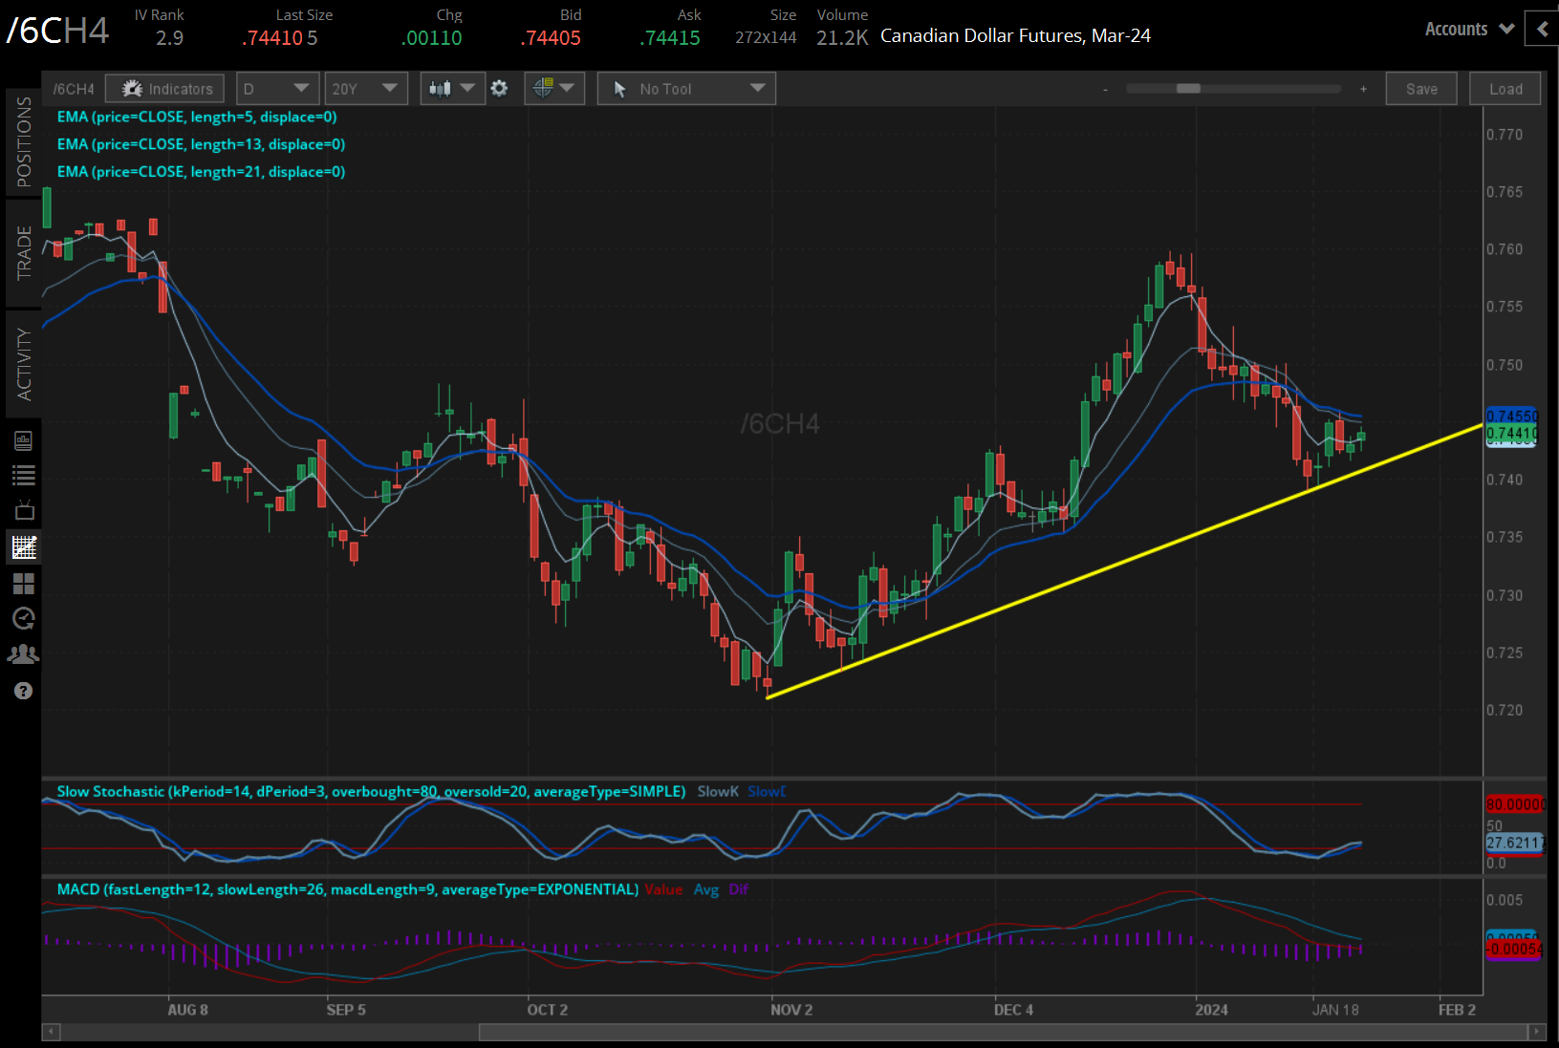Collapse the right panel with arrow button
Screen dimensions: 1559x1048
(x=1542, y=30)
